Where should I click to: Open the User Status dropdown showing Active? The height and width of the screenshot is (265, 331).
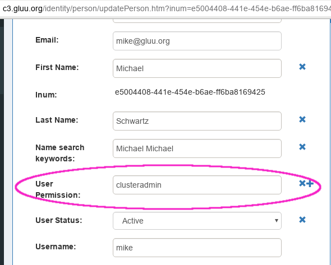(x=197, y=221)
